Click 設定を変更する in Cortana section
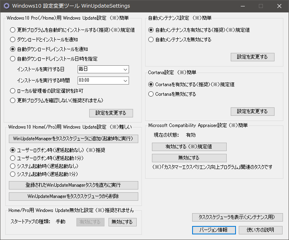 (x=252, y=111)
